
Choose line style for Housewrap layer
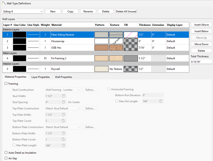coord(33,41)
